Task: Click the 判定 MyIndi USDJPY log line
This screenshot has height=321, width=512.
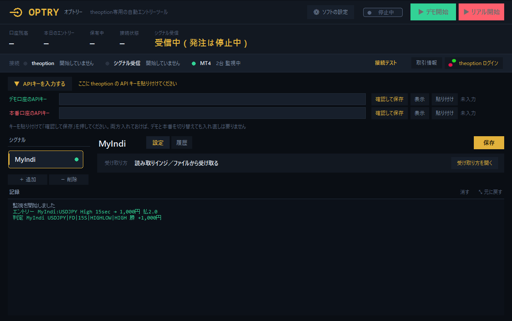Action: [87, 218]
